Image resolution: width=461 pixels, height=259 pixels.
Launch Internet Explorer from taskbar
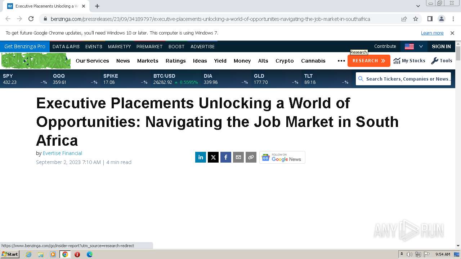(28, 254)
